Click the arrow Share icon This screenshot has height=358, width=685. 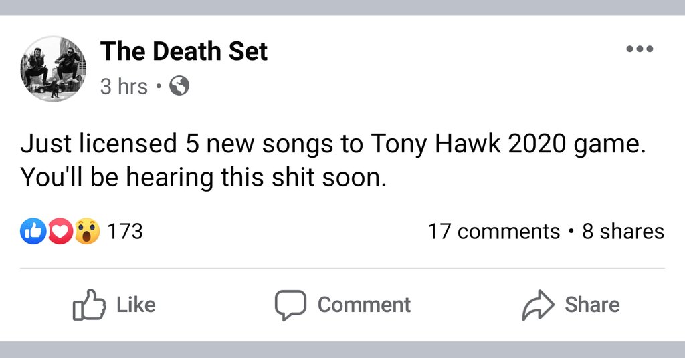click(x=539, y=305)
